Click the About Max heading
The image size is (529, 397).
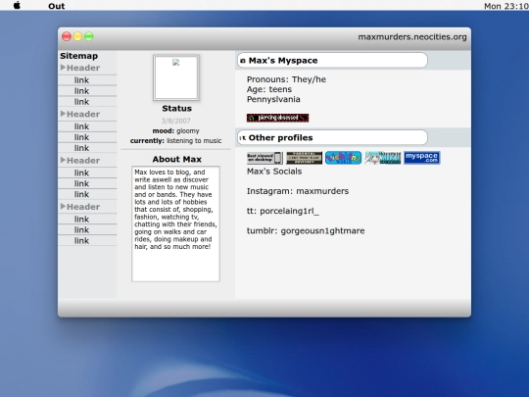pos(176,159)
